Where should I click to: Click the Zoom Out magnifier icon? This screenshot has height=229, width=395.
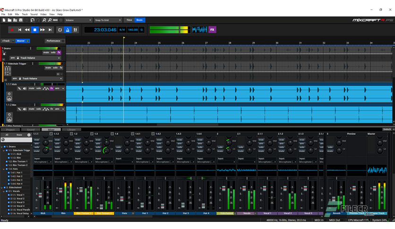50,20
